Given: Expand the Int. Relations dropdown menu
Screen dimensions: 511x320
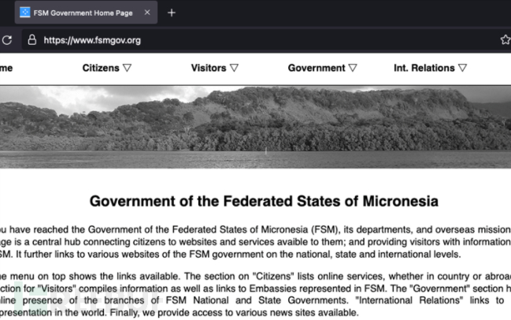Looking at the screenshot, I should click(x=431, y=68).
